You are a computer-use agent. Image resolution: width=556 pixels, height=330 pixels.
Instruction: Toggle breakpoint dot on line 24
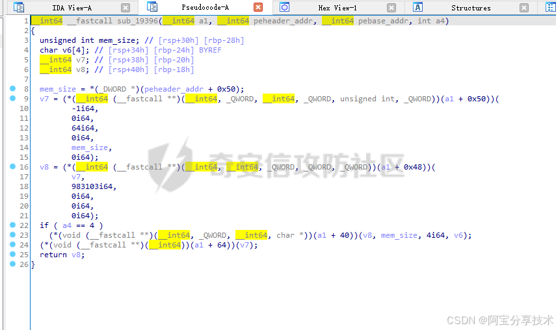coord(13,244)
